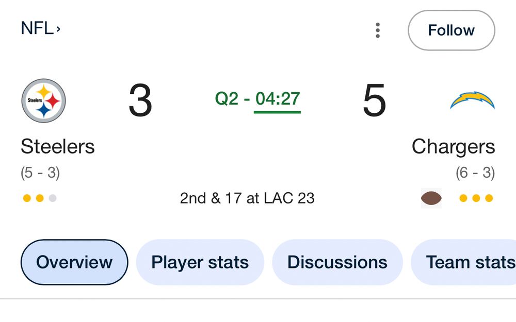
Task: Click the 2nd & 17 at LAC 23 text
Action: coord(247,198)
